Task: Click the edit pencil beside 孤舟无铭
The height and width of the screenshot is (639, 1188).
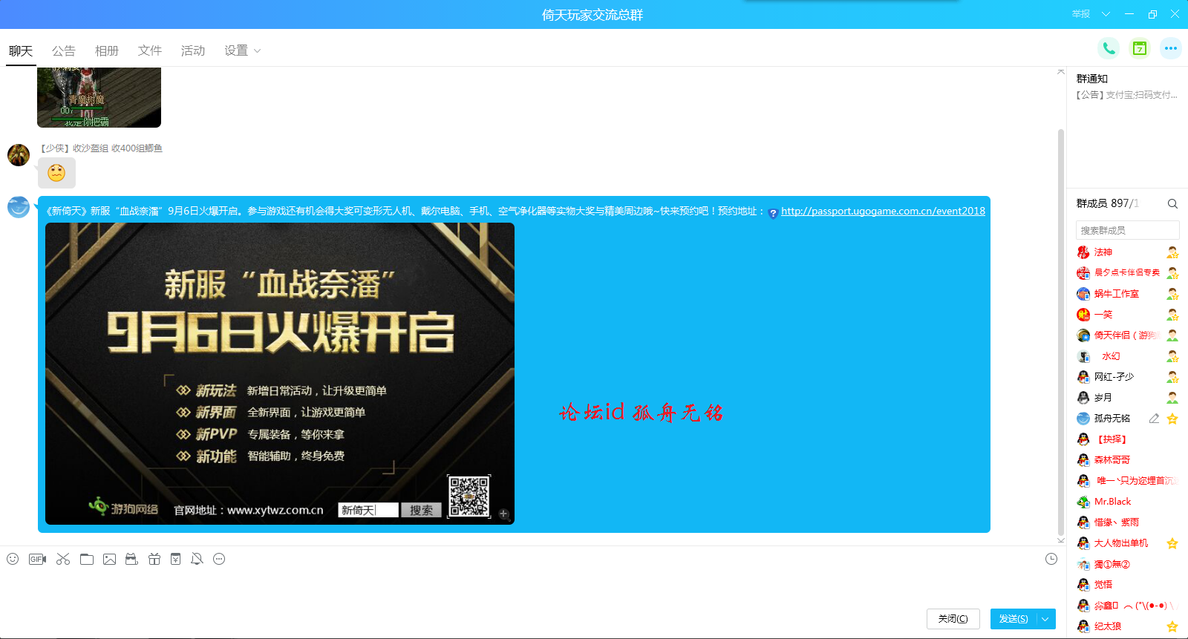Action: point(1154,419)
